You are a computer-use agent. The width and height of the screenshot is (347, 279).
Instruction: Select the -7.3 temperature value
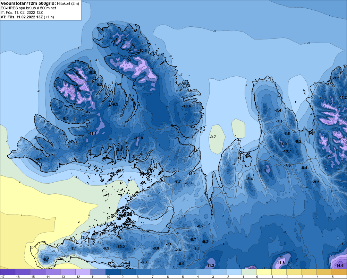[x=287, y=165]
